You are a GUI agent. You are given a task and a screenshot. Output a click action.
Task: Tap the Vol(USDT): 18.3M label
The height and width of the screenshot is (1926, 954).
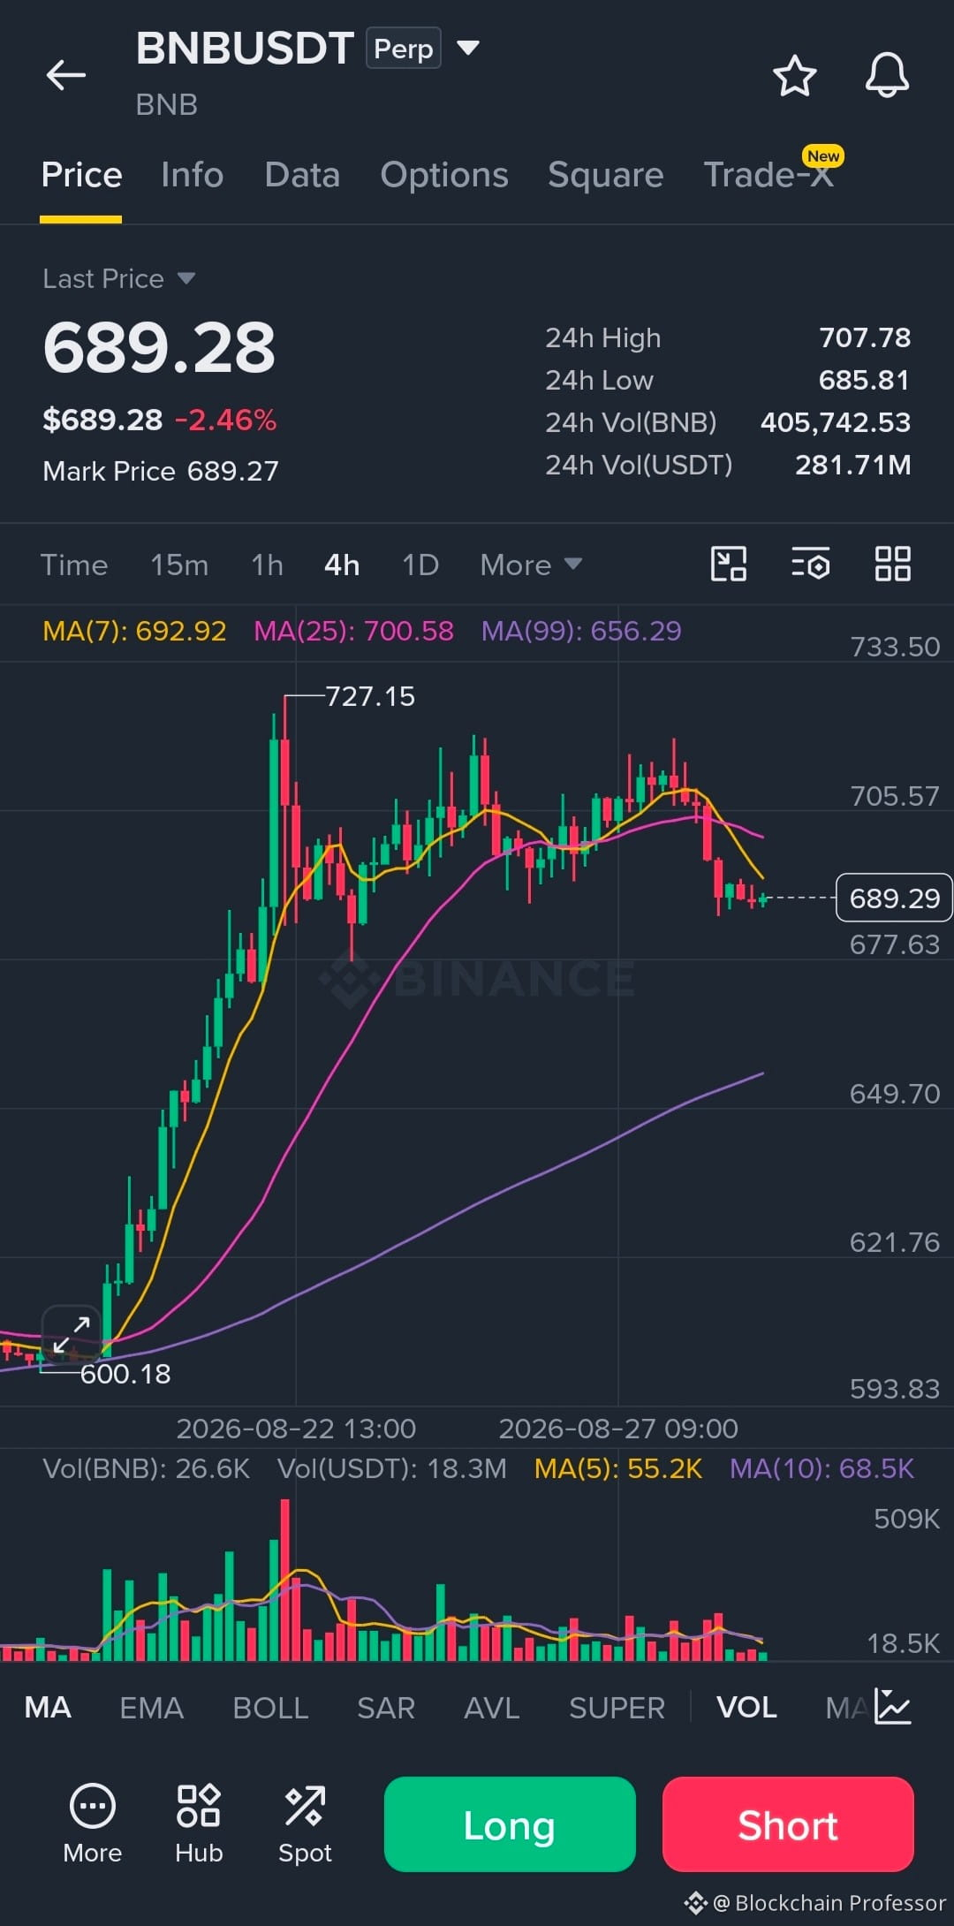[x=392, y=1468]
